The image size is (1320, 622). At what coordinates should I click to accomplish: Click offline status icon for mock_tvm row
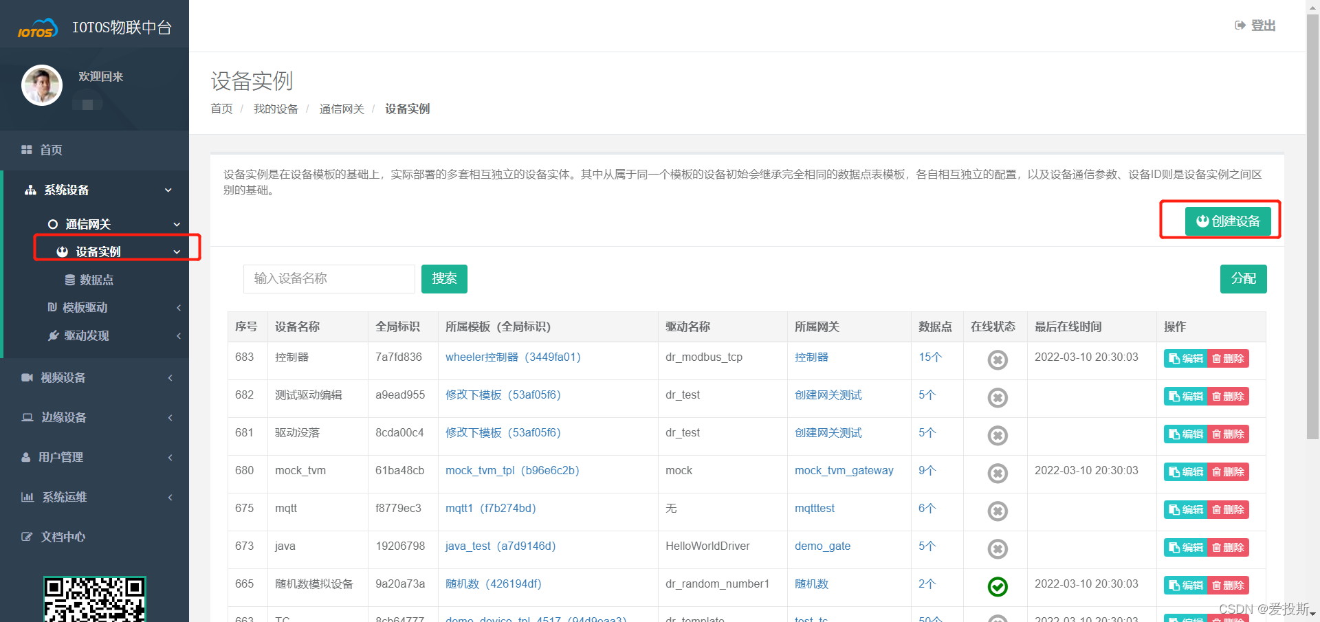998,474
